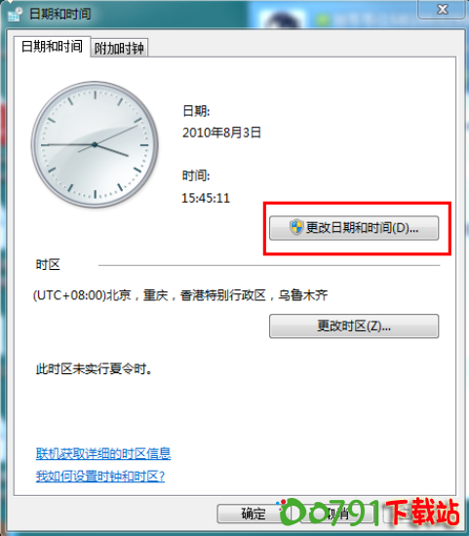Click the 更改时区(Z)... button

pos(354,326)
